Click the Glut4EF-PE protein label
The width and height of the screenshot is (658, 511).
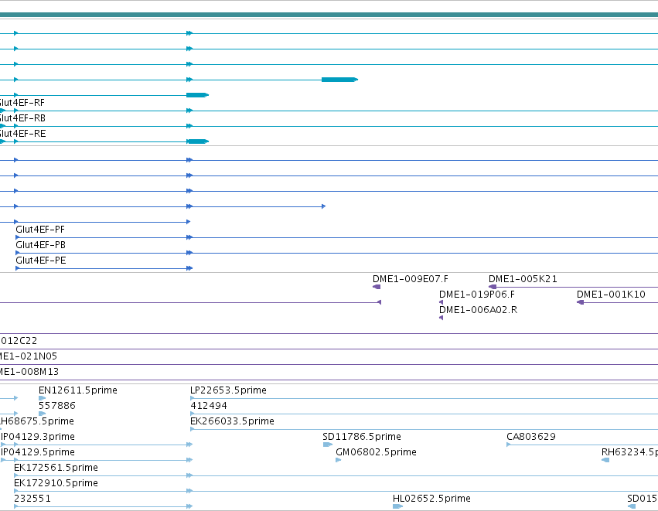41,261
